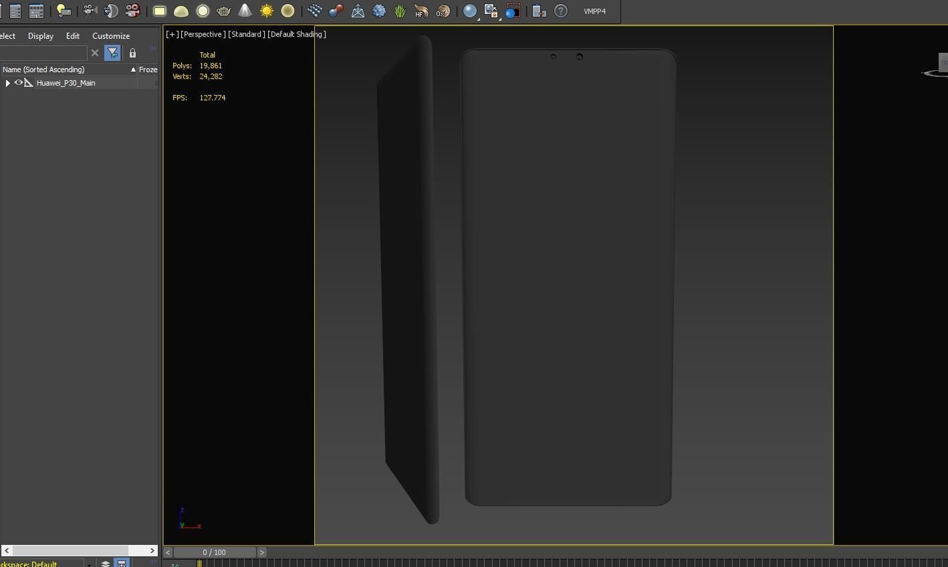The width and height of the screenshot is (948, 567).
Task: Open the Select menu
Action: 8,36
